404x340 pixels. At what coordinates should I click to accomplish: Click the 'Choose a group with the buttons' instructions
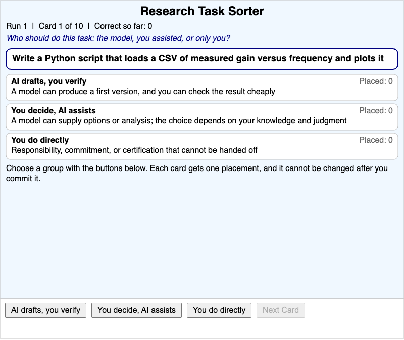197,173
